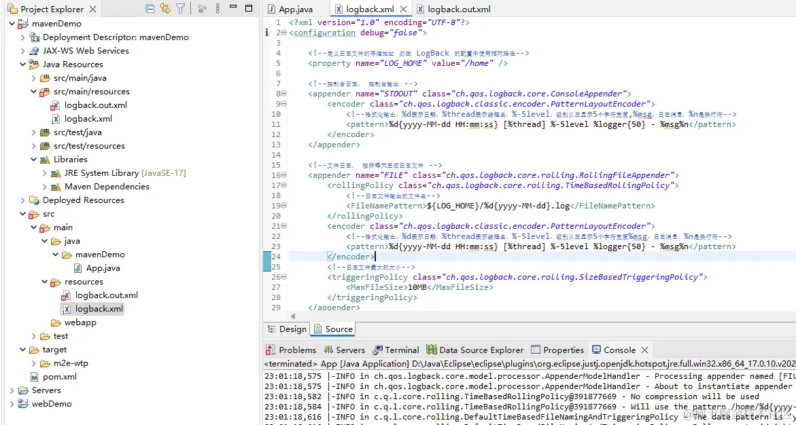Click Collapse All icon in Project Explorer

[150, 9]
